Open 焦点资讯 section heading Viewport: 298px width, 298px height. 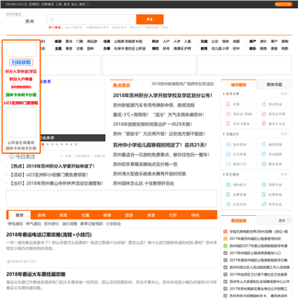[x=122, y=85]
